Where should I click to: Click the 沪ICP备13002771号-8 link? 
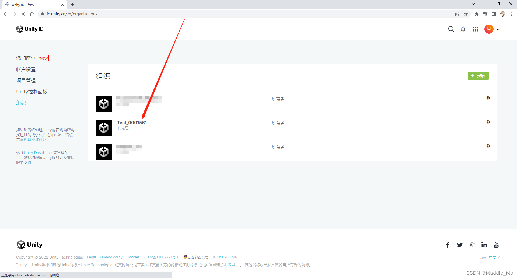point(162,257)
